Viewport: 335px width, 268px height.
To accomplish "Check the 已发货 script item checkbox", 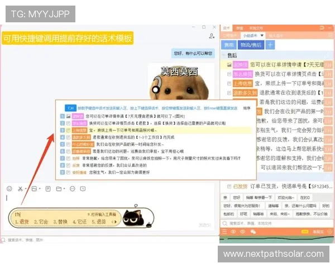I will [x=229, y=187].
